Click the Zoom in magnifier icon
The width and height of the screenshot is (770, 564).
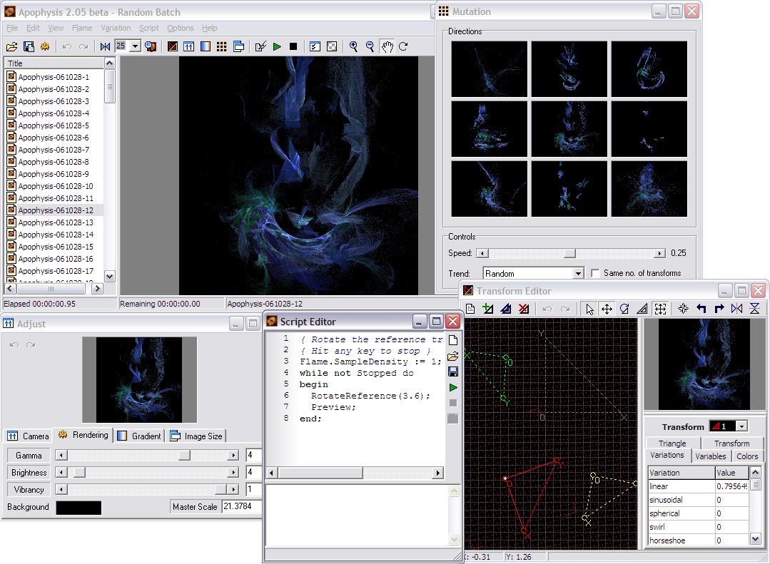click(x=353, y=46)
